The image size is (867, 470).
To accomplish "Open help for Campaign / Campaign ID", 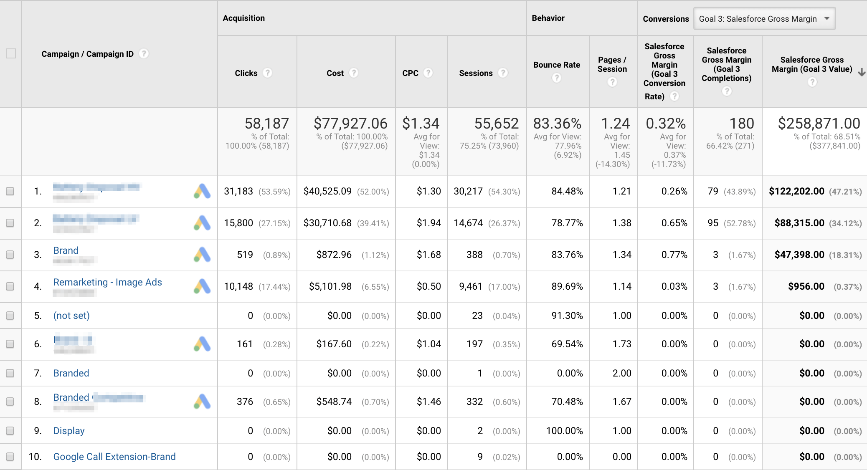I will tap(144, 54).
